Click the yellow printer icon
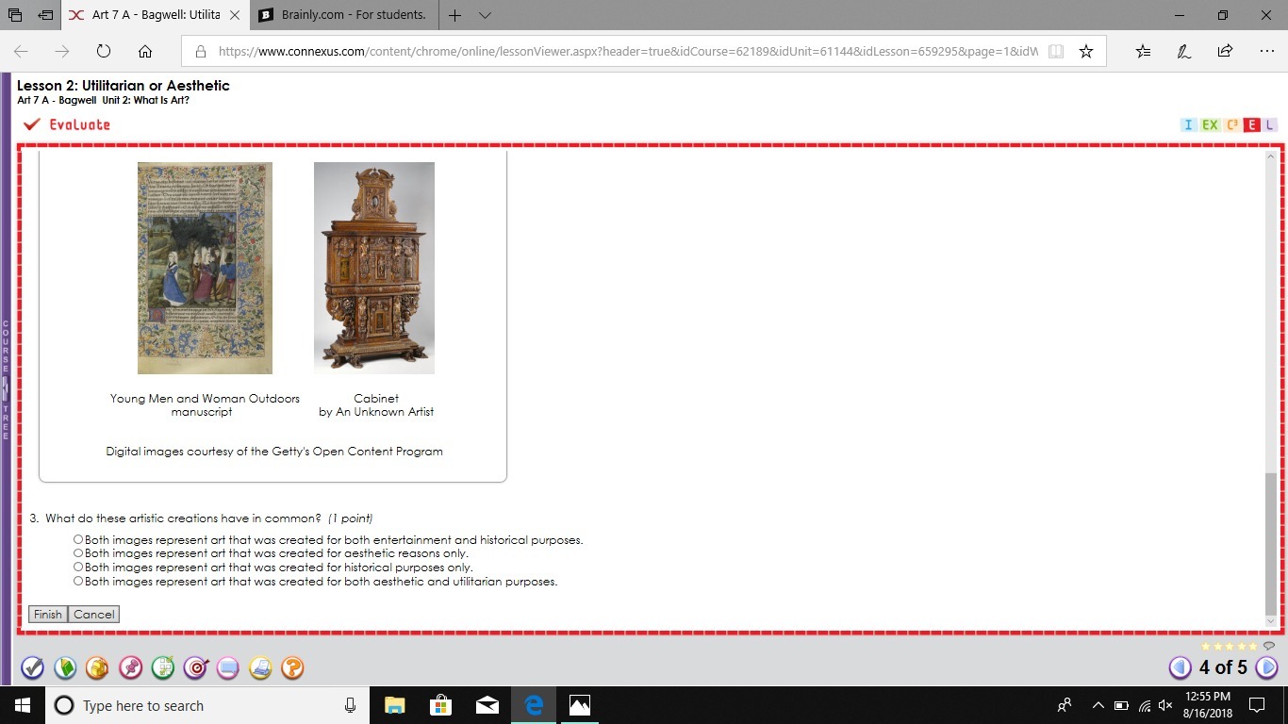Screen dimensions: 1288x724 pyautogui.click(x=260, y=667)
